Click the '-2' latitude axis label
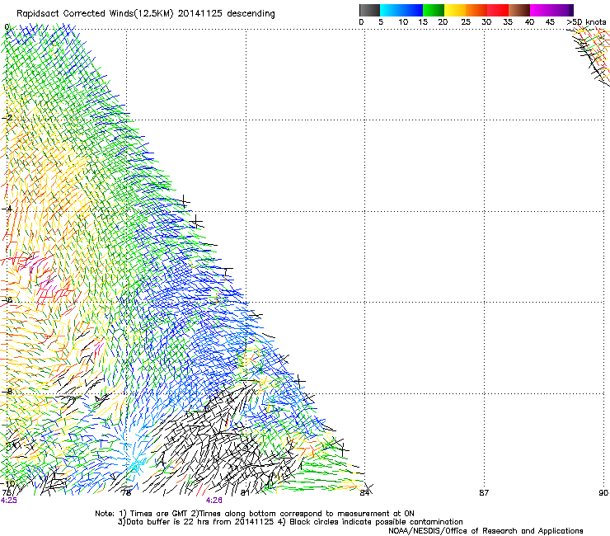Image resolution: width=610 pixels, height=536 pixels. (7, 118)
